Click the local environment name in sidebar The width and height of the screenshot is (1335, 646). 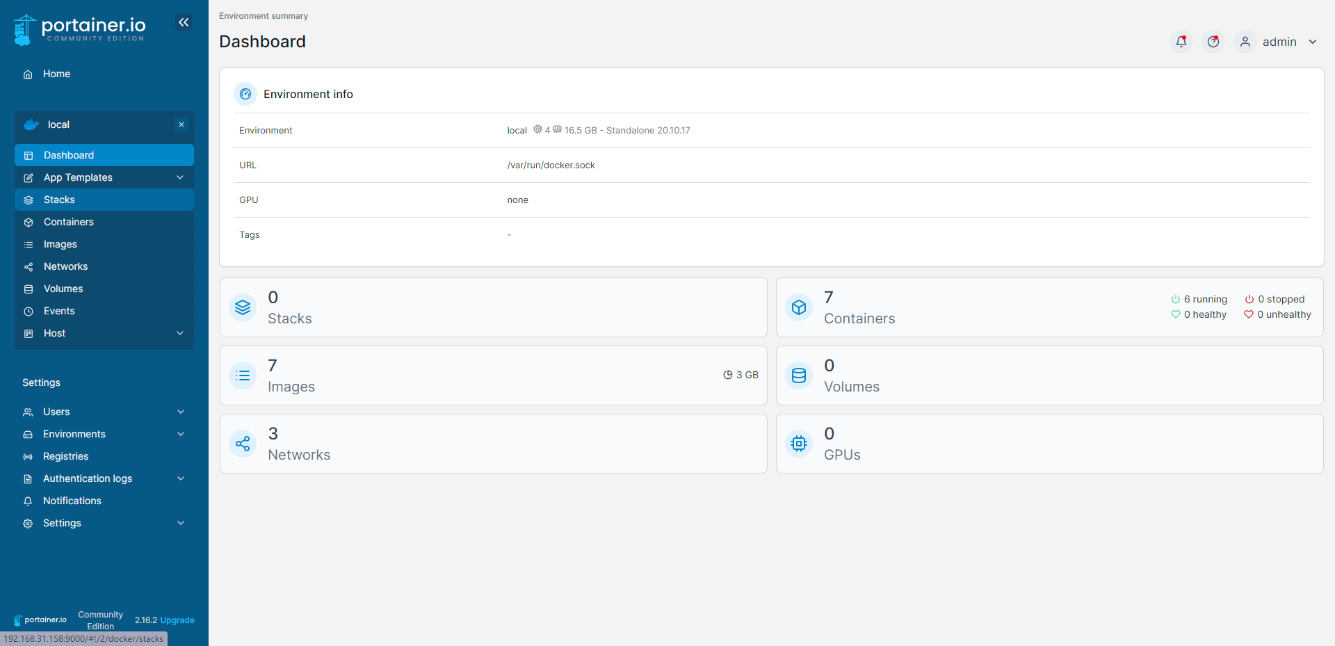(x=58, y=124)
